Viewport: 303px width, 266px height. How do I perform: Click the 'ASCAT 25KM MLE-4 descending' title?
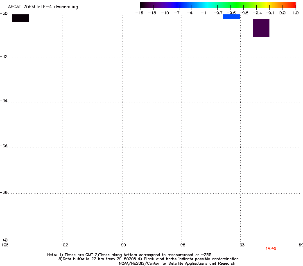[43, 7]
